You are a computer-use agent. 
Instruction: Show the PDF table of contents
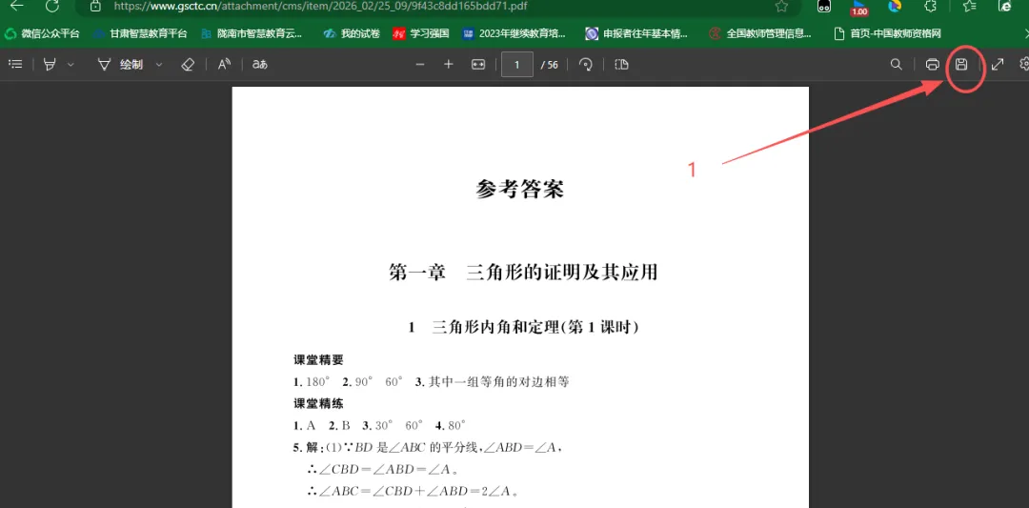pos(16,64)
